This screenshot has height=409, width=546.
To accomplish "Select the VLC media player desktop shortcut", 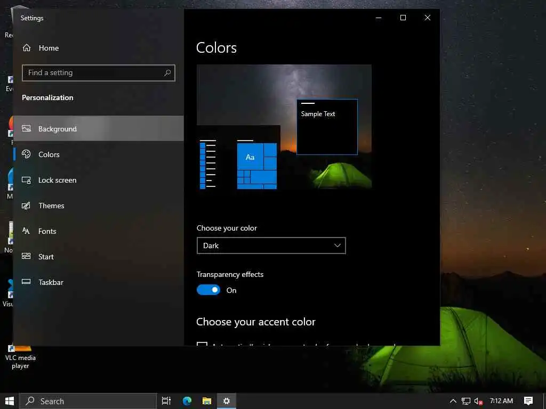I will [20, 356].
